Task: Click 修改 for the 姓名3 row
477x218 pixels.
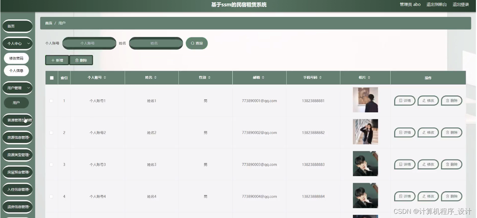Action: point(428,164)
